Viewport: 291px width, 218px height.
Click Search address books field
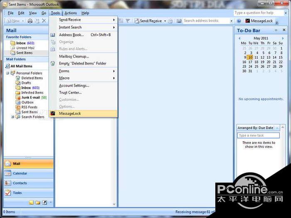click(x=206, y=21)
